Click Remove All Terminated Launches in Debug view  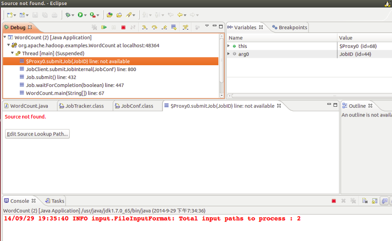tap(94, 27)
